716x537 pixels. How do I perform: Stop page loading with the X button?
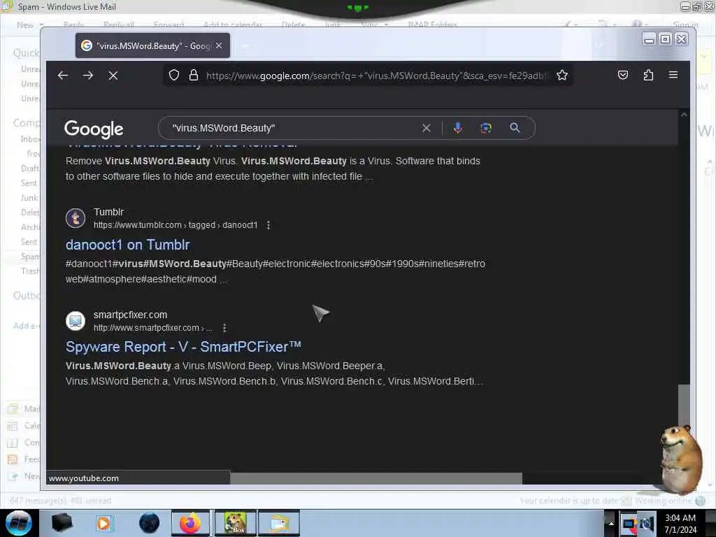113,76
